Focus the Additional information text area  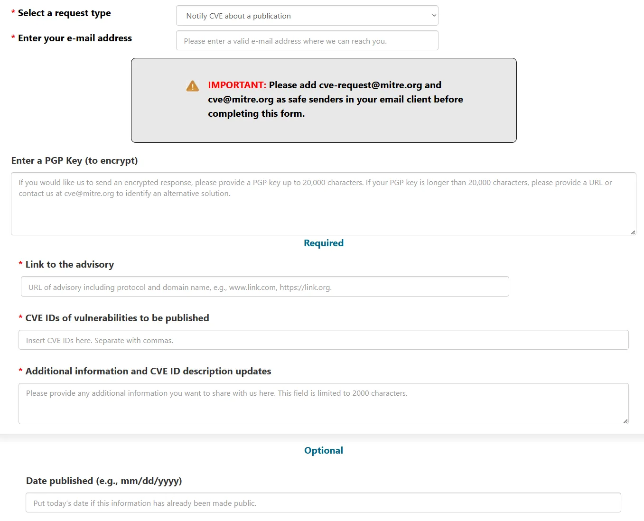point(324,403)
